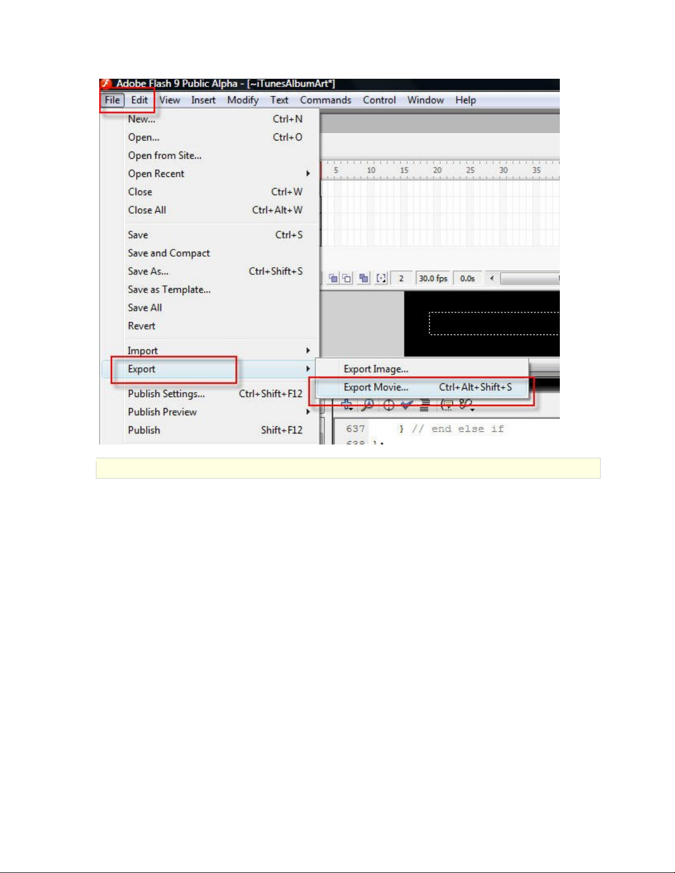This screenshot has width=675, height=873.
Task: Click the Adobe Flash application icon in title bar
Action: [x=106, y=84]
